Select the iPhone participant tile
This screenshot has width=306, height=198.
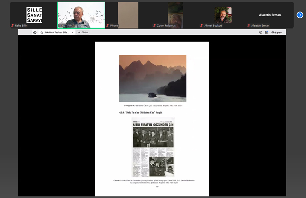(128, 15)
